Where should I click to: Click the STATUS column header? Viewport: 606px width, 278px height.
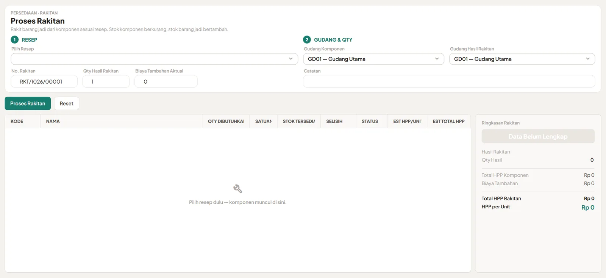point(372,121)
